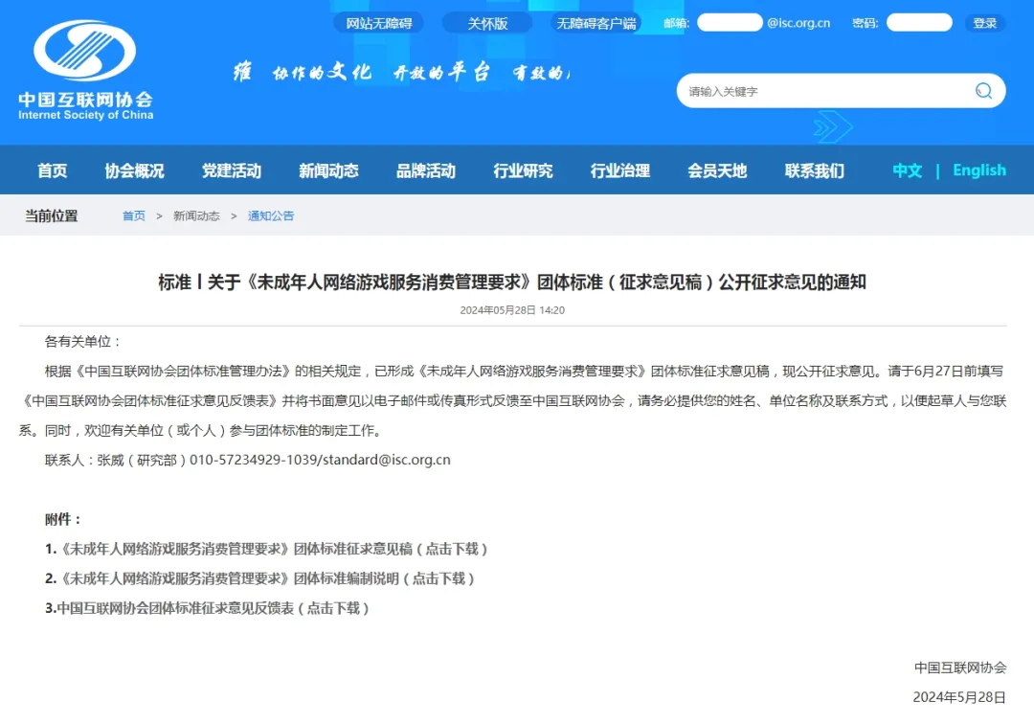Click the Internet Society of China logo
The image size is (1034, 724).
coord(86,71)
